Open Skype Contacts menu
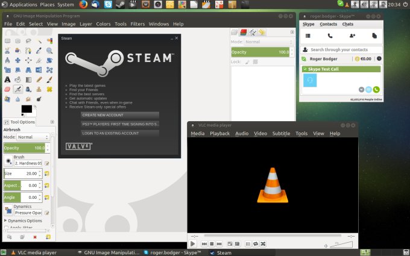This screenshot has width=410, height=256. 328,24
